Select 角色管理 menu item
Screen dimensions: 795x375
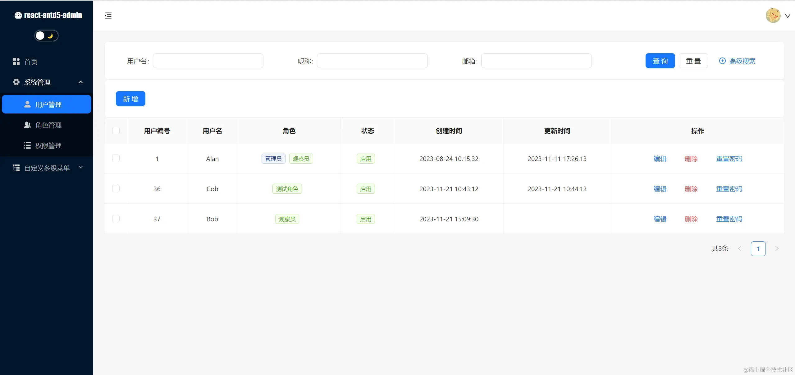coord(47,125)
